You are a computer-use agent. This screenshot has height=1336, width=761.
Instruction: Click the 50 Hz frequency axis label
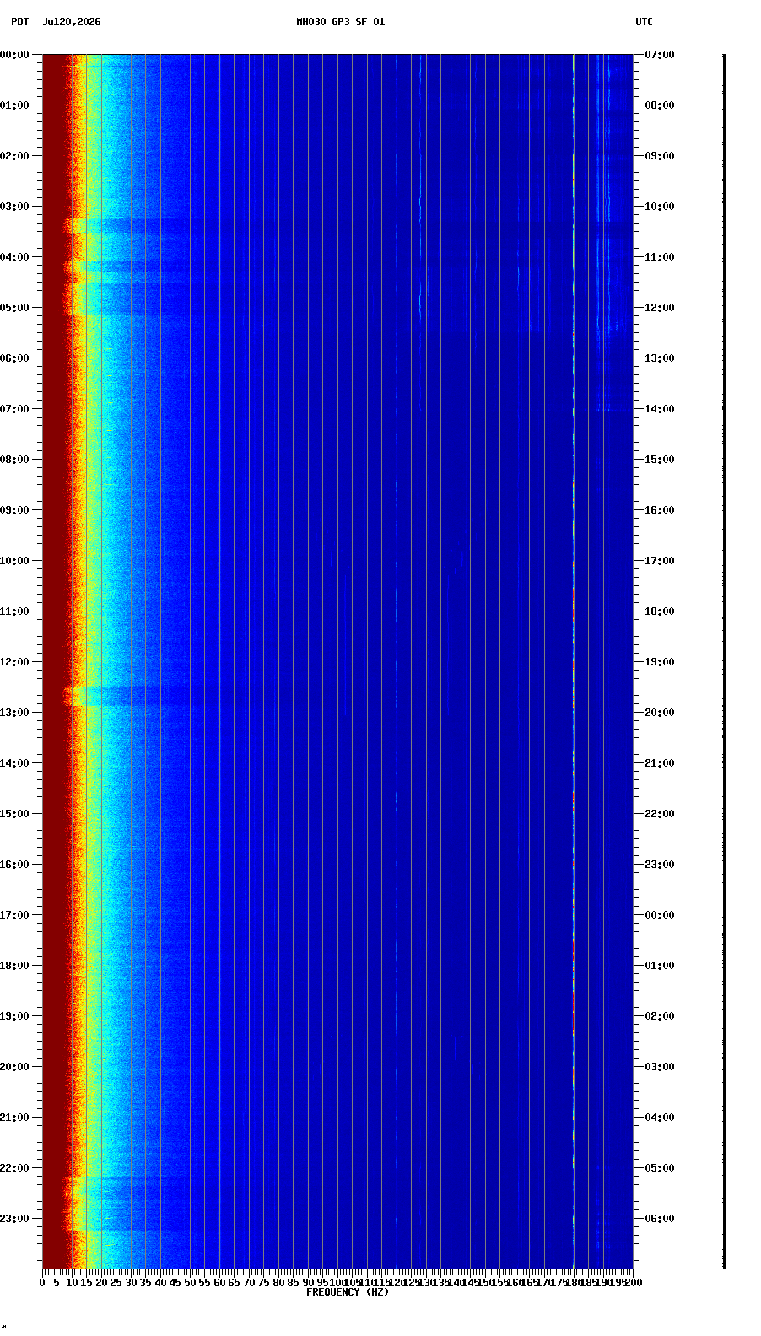190,1283
